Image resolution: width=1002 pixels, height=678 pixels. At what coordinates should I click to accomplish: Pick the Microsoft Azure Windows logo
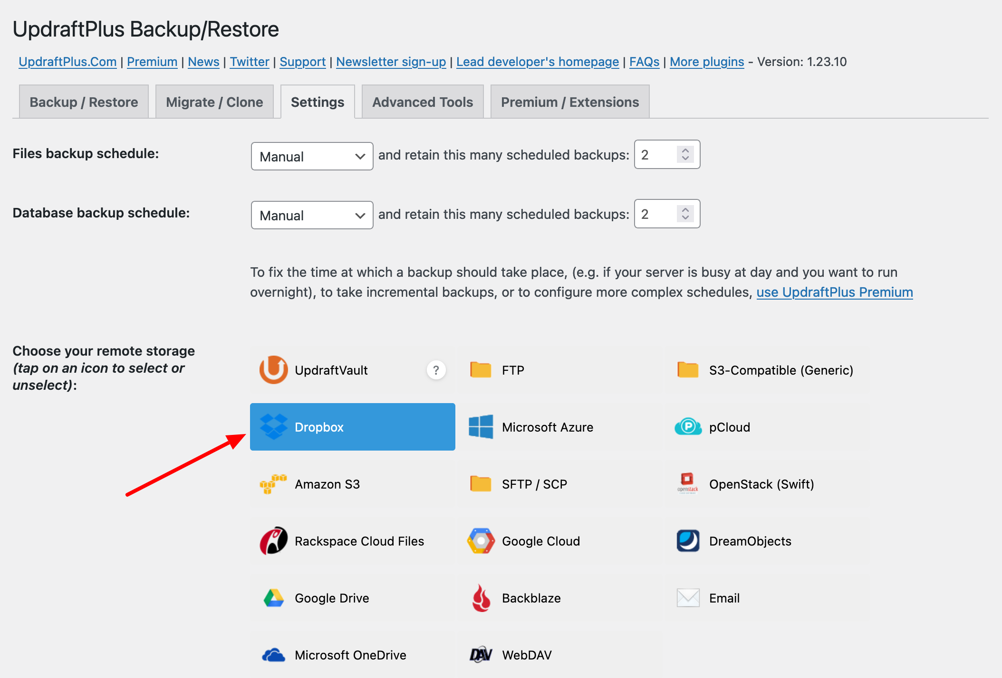pos(481,427)
